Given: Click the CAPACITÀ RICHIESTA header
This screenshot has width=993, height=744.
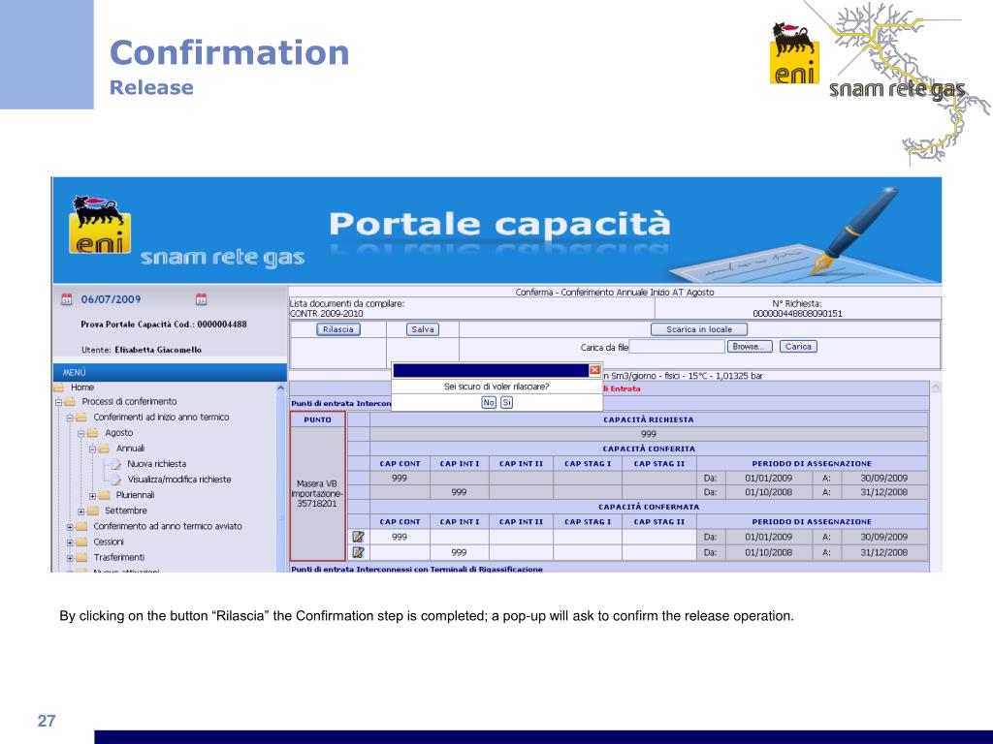Looking at the screenshot, I should coord(649,419).
